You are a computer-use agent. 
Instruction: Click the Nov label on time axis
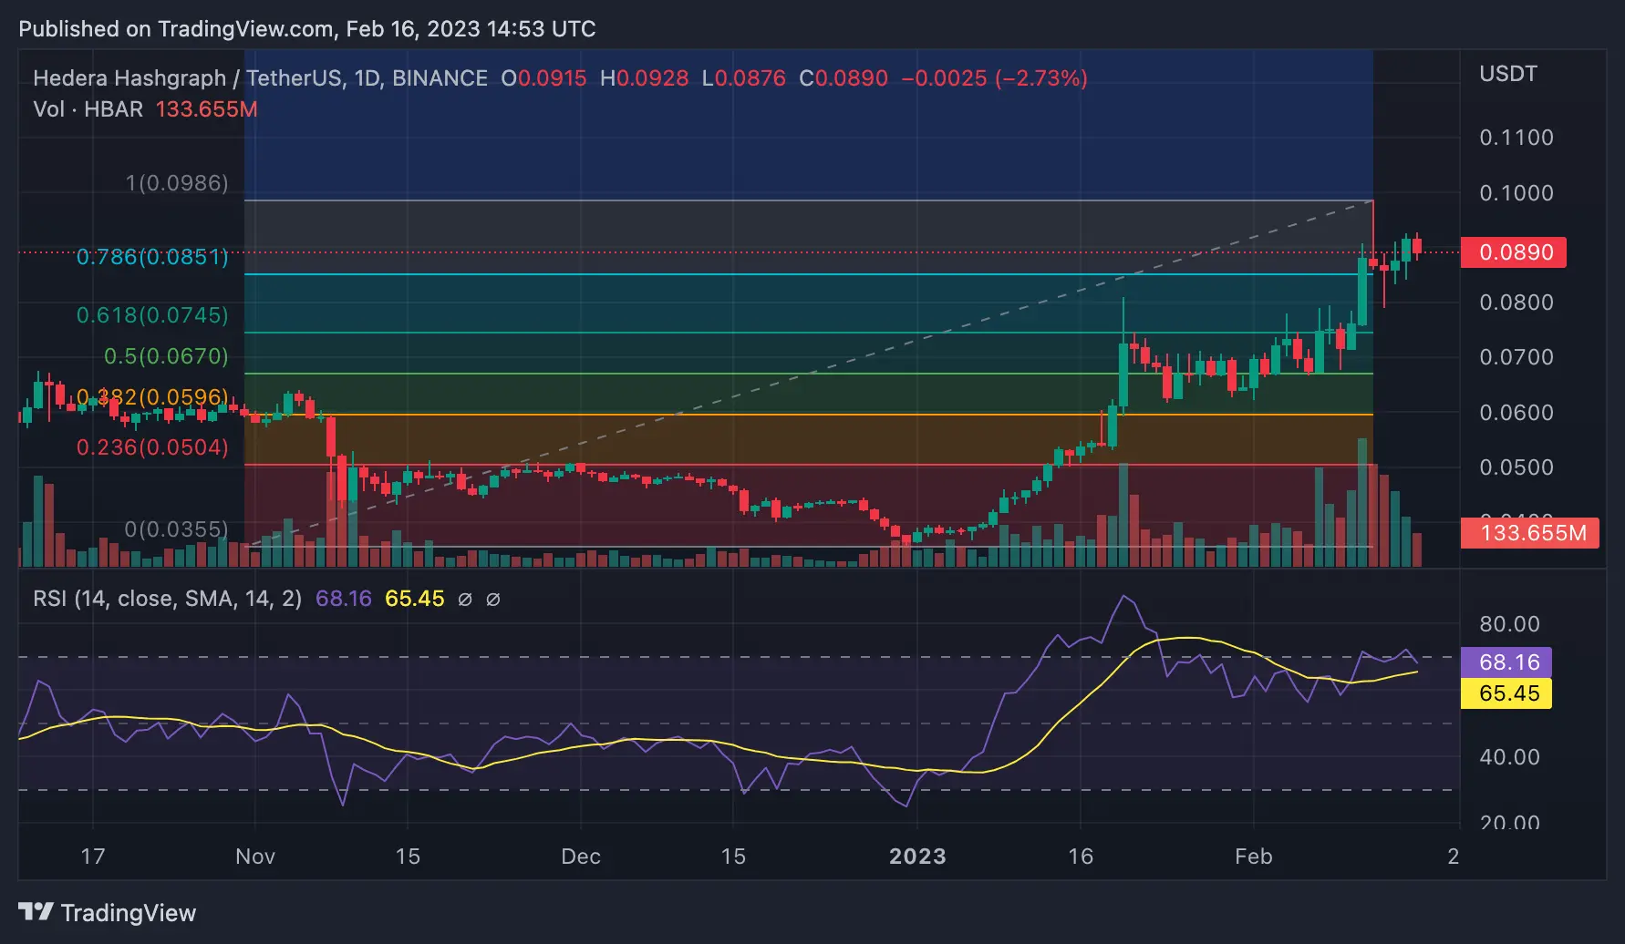255,857
